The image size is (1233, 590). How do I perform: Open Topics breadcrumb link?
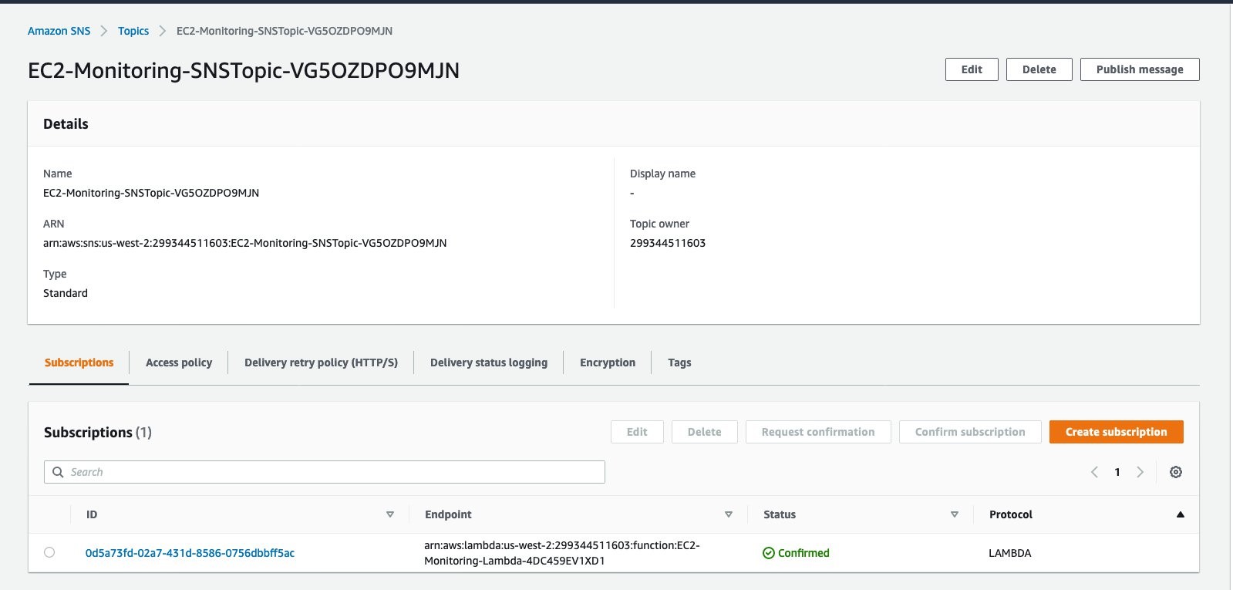(x=133, y=31)
